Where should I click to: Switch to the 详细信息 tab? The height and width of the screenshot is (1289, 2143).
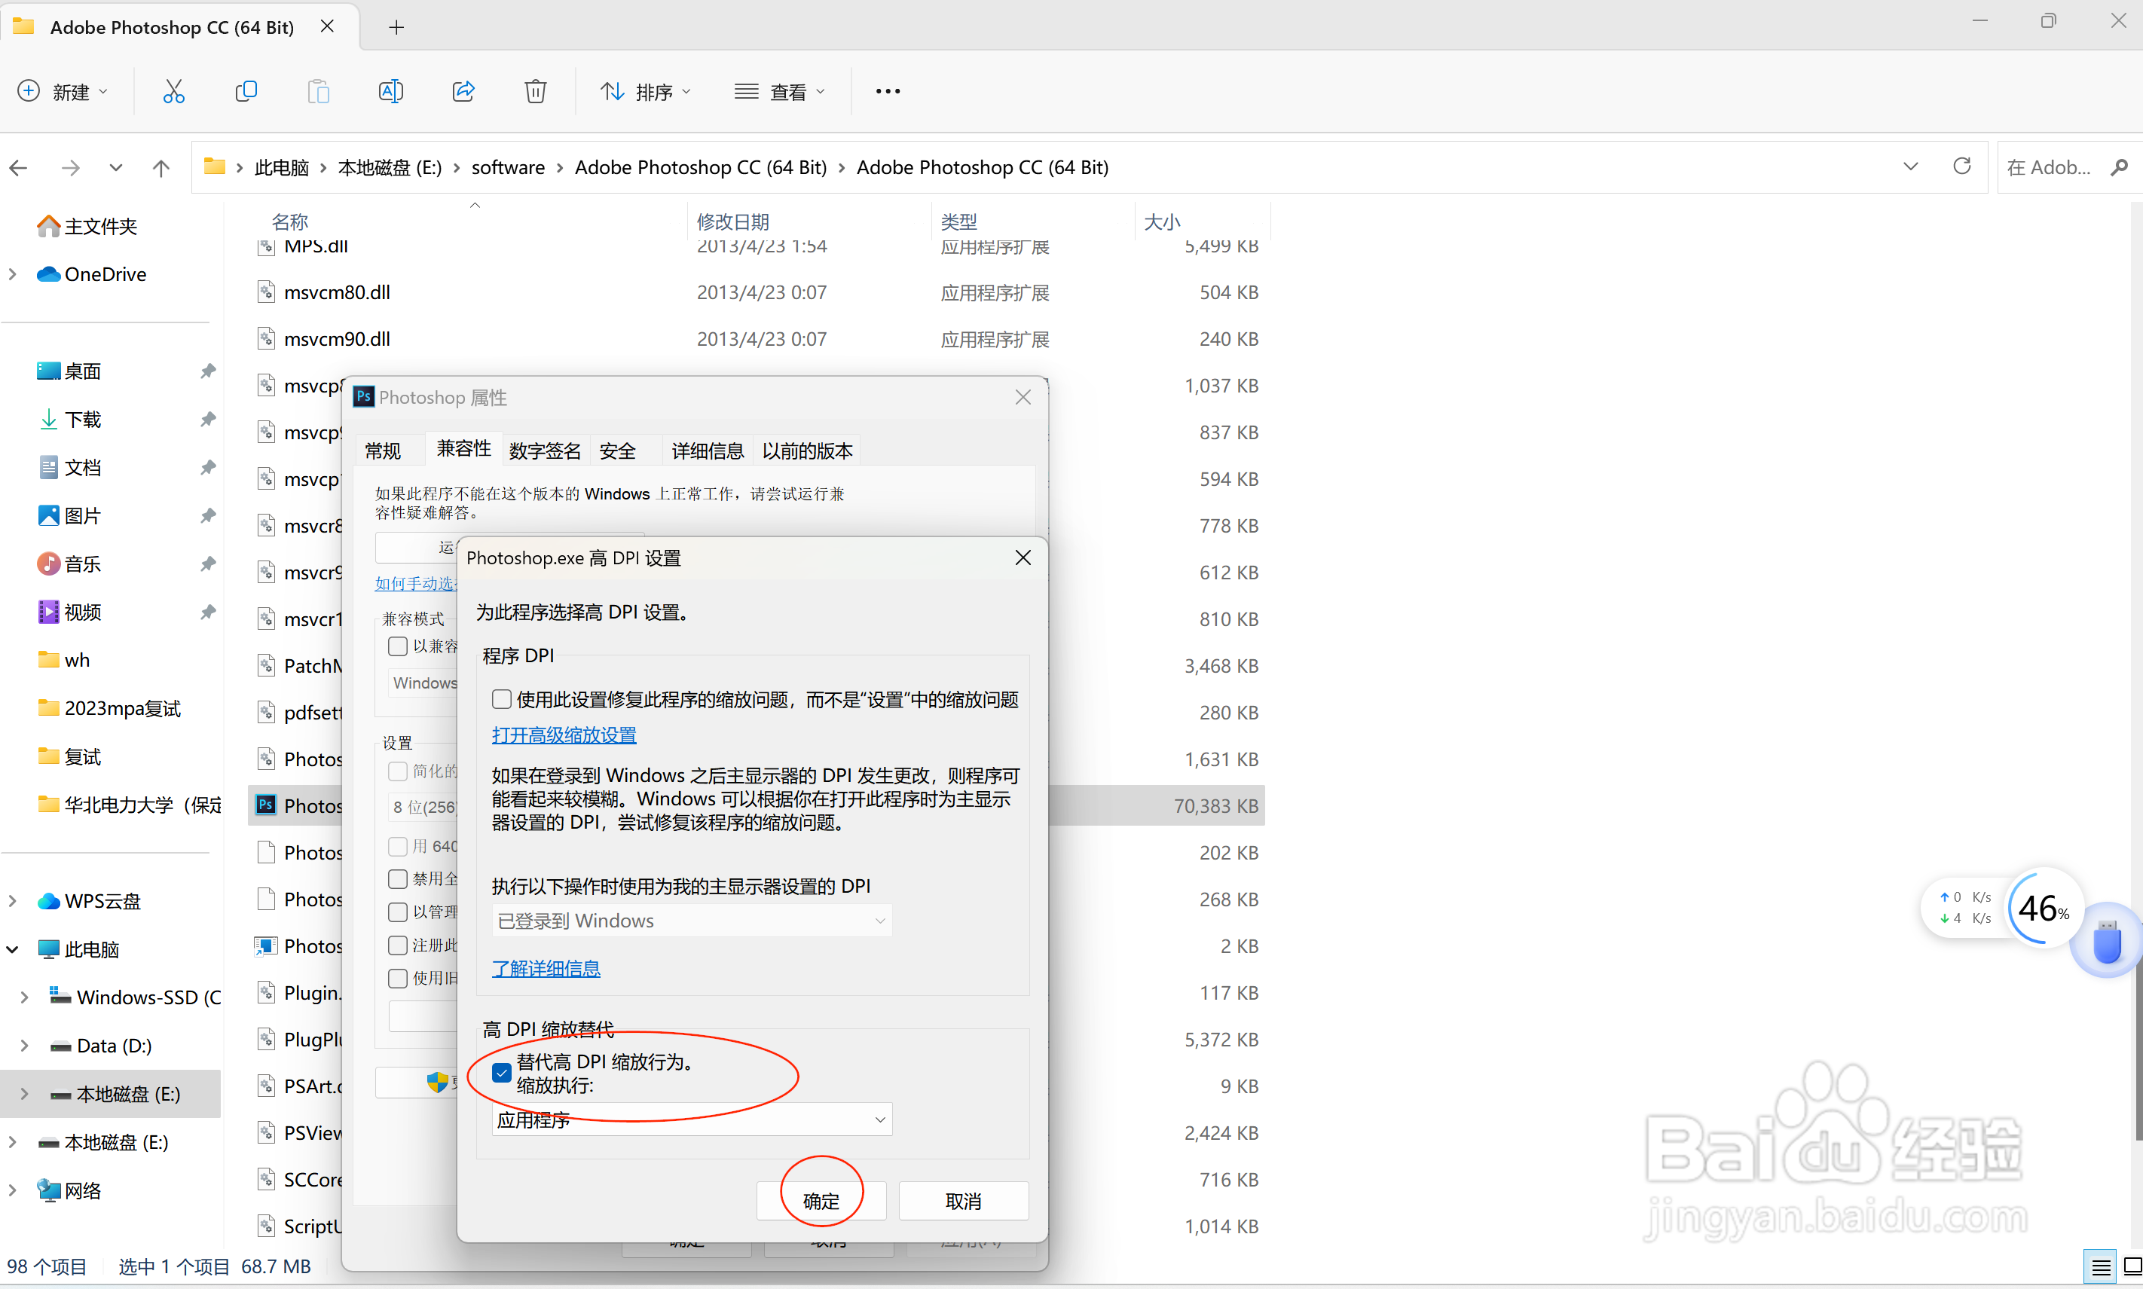(x=708, y=451)
